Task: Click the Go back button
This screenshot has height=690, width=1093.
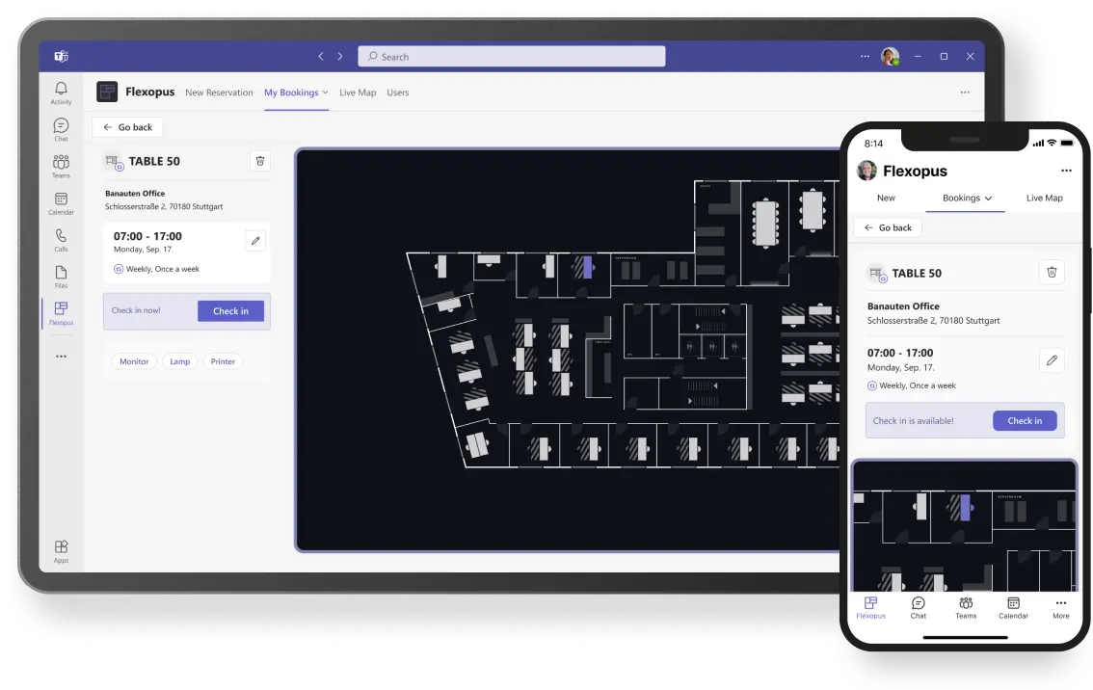Action: (x=126, y=126)
